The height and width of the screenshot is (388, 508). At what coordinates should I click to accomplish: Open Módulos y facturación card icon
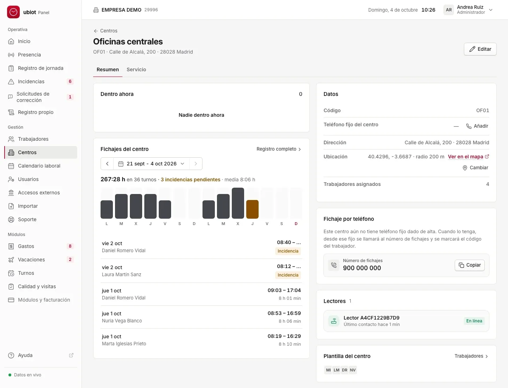pos(11,300)
